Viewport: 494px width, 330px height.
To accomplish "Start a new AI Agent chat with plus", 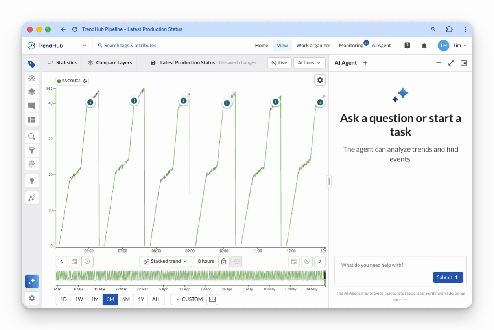I will (x=365, y=63).
